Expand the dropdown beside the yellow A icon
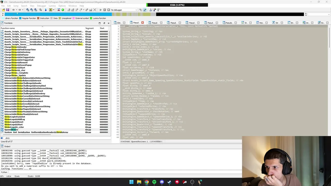The width and height of the screenshot is (331, 186). pyautogui.click(x=54, y=10)
